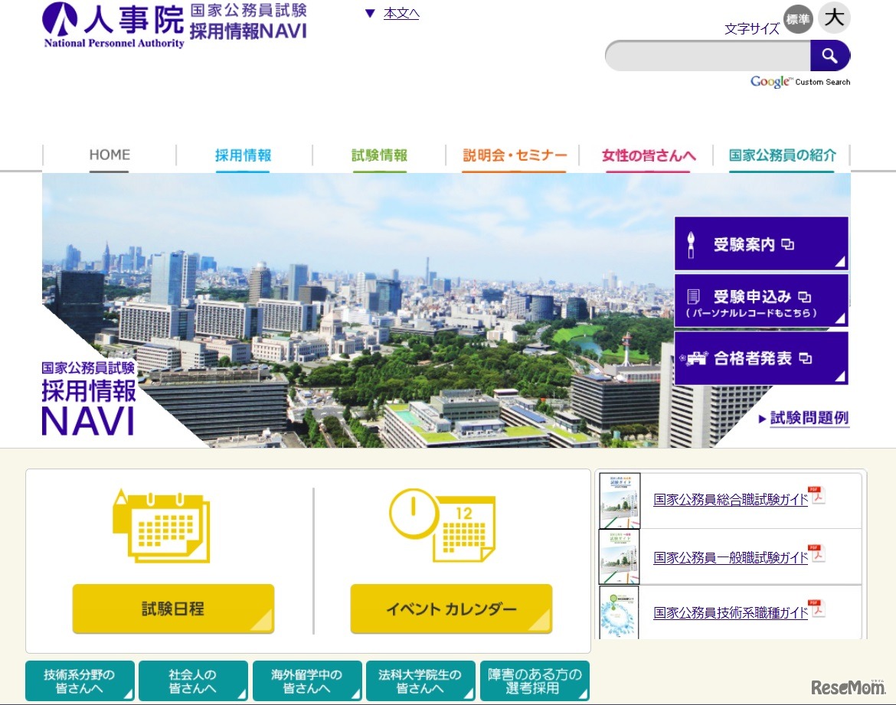This screenshot has height=705, width=896.
Task: Click the 障害のある方の選考採用 button
Action: [x=534, y=680]
